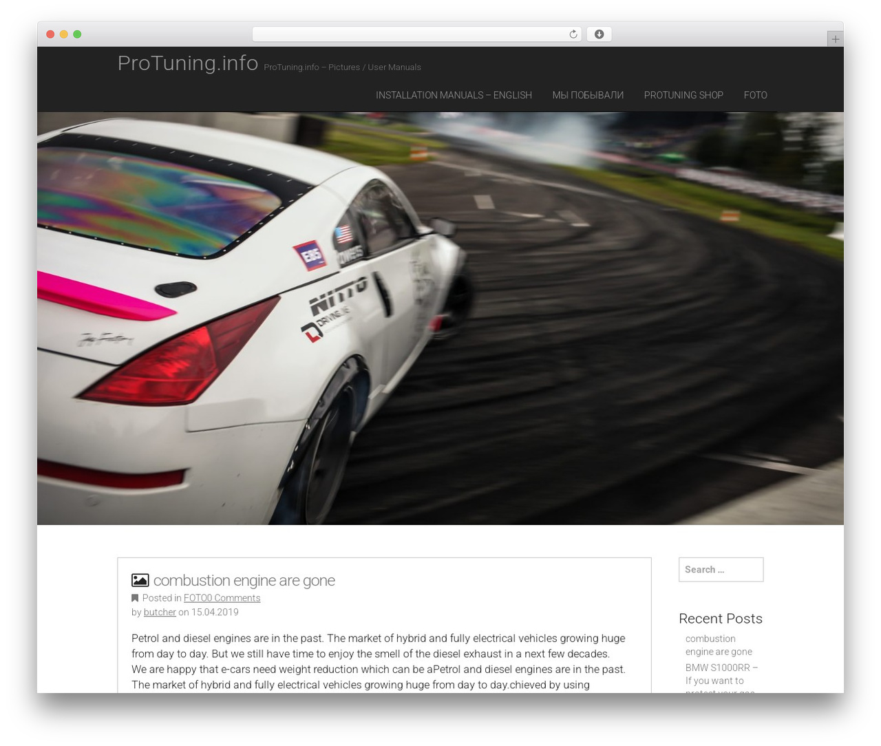This screenshot has height=746, width=881.
Task: Click the Recent Posts heading
Action: click(720, 619)
